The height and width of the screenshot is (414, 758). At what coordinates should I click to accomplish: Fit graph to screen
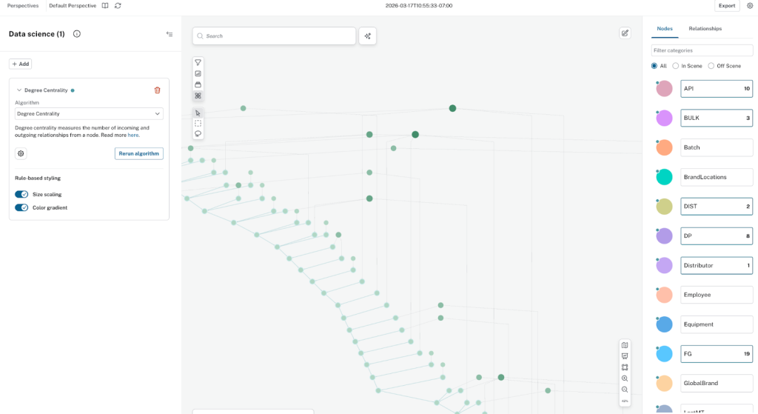625,367
